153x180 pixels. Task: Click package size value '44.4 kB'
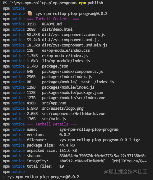click(67, 145)
